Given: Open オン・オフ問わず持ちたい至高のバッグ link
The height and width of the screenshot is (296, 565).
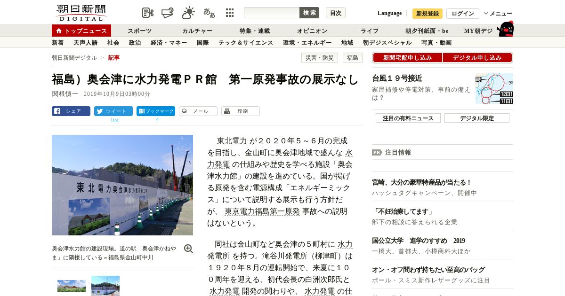Looking at the screenshot, I should click(428, 270).
